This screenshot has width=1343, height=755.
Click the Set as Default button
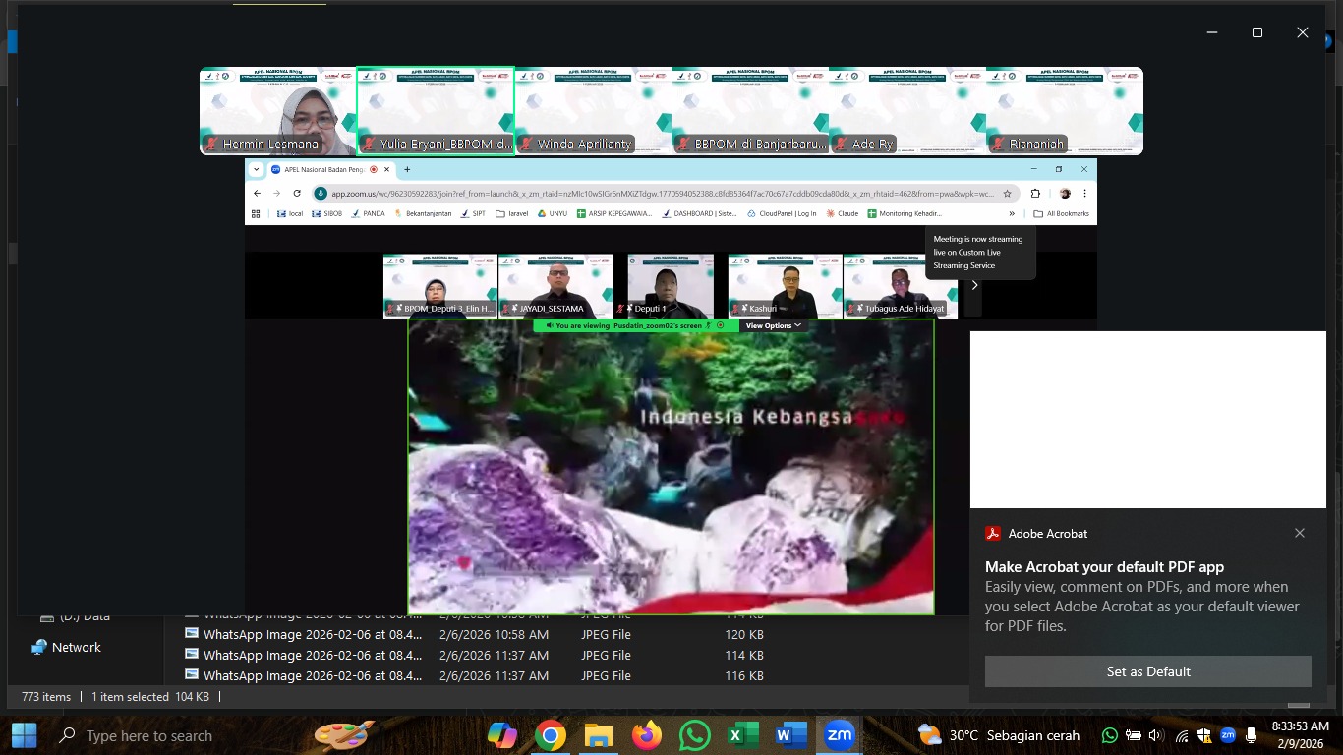[1147, 671]
